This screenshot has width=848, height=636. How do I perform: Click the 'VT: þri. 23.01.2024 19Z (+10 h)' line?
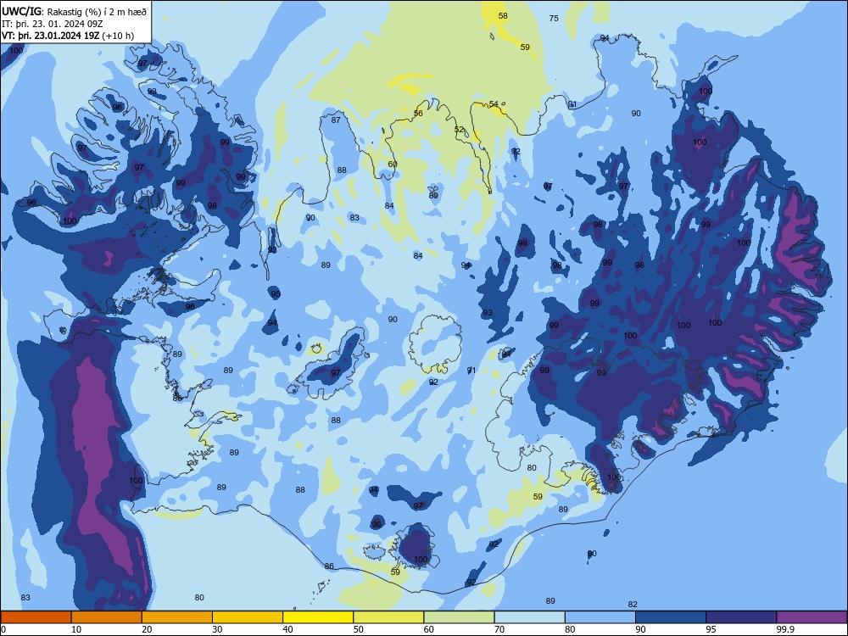point(68,36)
